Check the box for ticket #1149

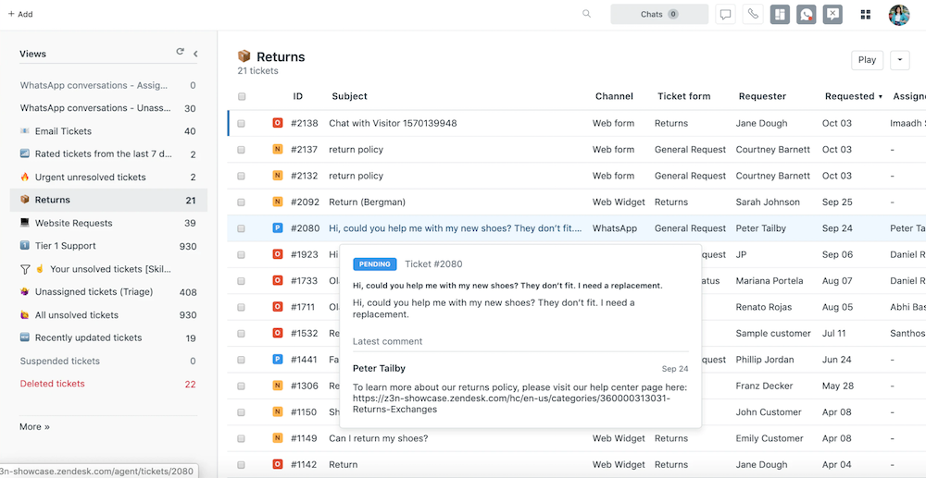241,438
